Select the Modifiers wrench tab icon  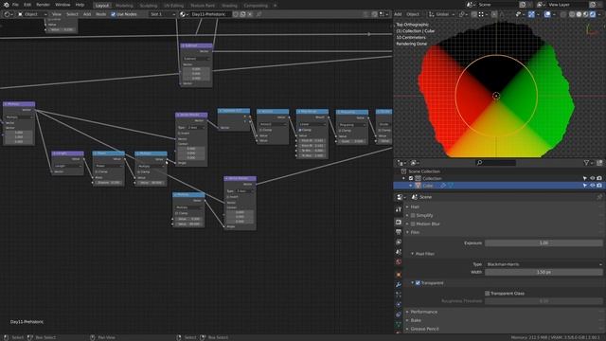(399, 284)
